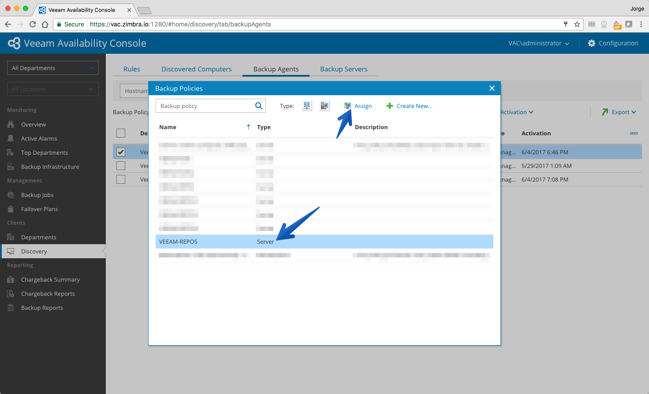Check the row dated 6/4/2017 7:08 PM
Image resolution: width=649 pixels, height=394 pixels.
point(121,179)
